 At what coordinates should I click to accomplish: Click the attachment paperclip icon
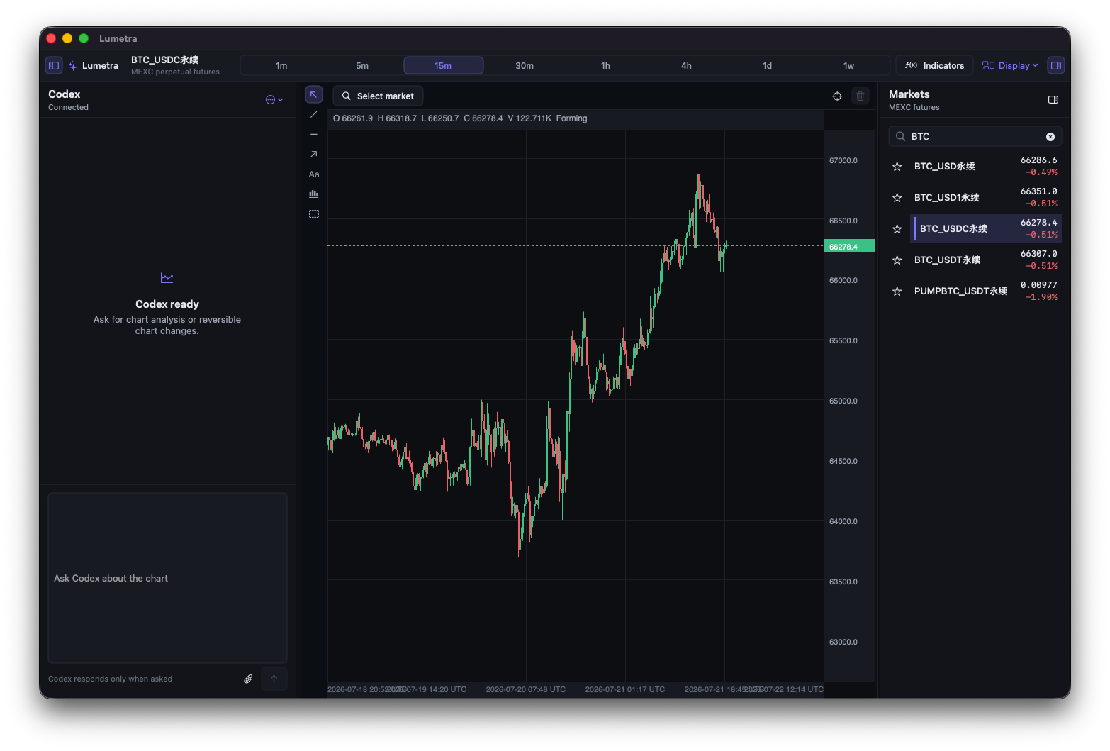248,679
